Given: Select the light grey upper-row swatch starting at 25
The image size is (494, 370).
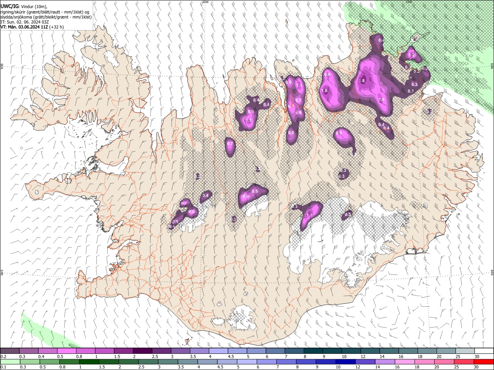Looking at the screenshot, I should pyautogui.click(x=465, y=351).
